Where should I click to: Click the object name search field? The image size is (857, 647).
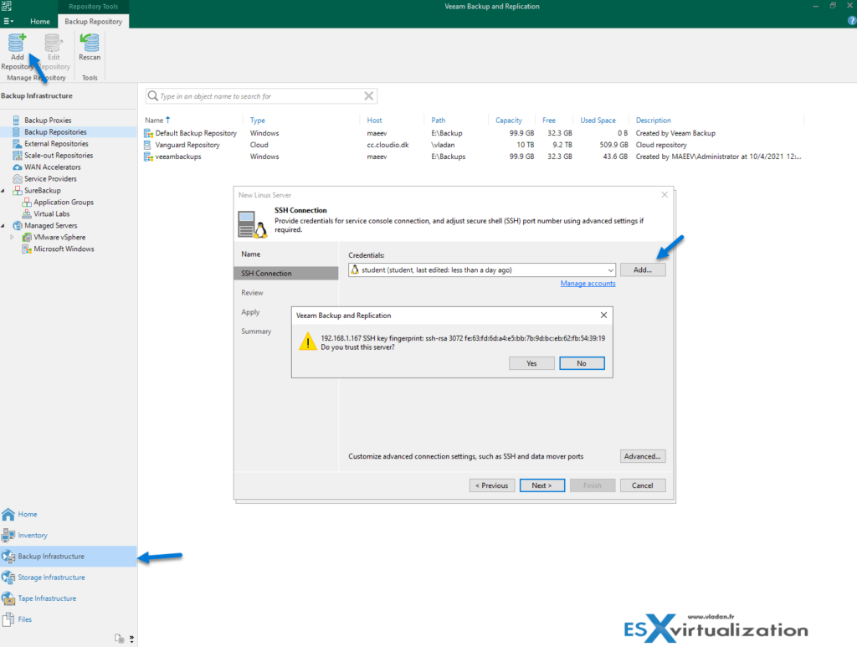(251, 96)
